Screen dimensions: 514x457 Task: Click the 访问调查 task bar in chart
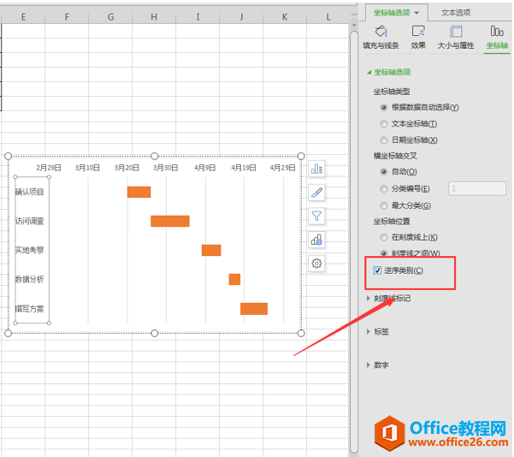pyautogui.click(x=170, y=221)
